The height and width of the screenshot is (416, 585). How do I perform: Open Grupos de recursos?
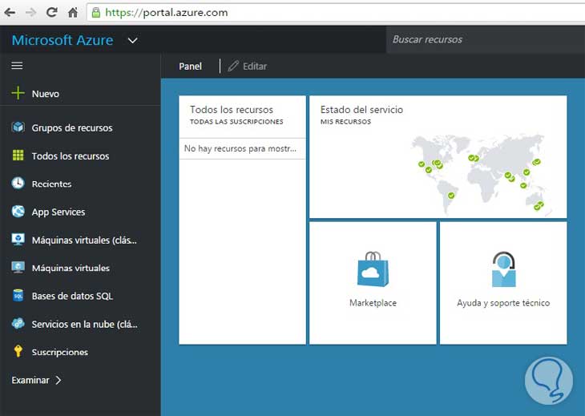(72, 127)
